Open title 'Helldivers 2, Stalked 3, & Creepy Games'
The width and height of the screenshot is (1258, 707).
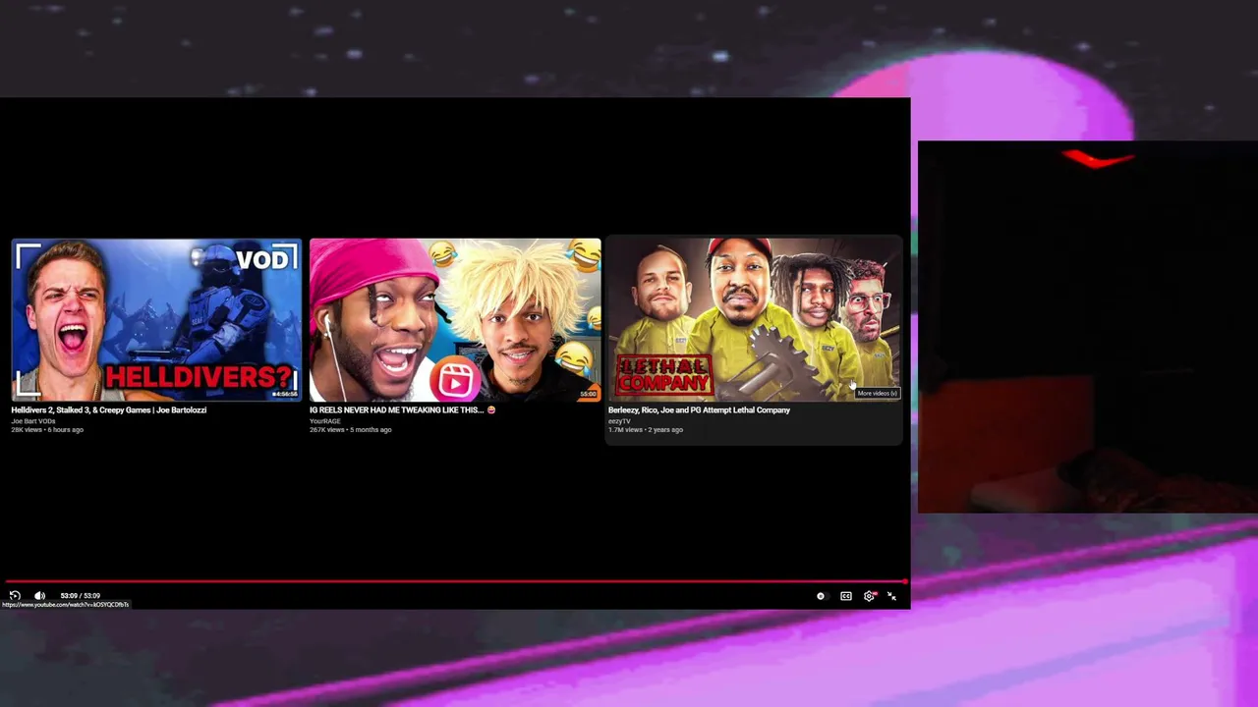click(109, 410)
